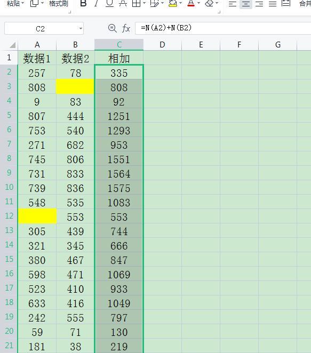This screenshot has width=311, height=353.
Task: Click the yellow empty cell B3
Action: tap(75, 86)
